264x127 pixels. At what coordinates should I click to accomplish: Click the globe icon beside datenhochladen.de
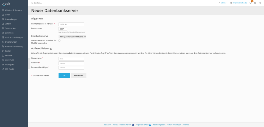pos(231,3)
